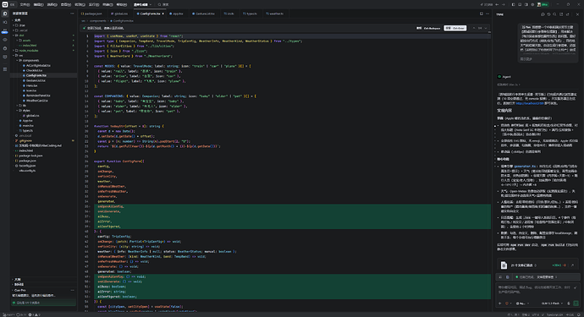Close the ConfigForm.tsx editor tab

coord(163,14)
